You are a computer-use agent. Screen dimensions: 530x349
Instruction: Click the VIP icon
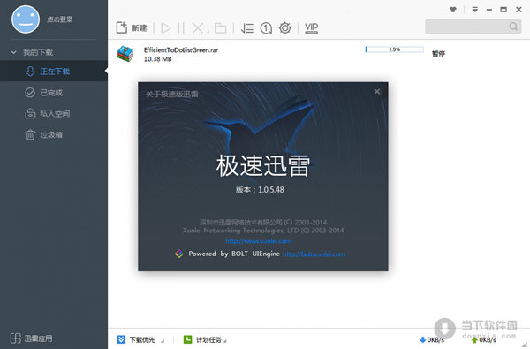311,28
